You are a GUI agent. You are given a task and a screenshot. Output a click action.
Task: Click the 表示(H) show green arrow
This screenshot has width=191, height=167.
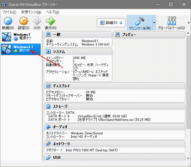point(50,21)
